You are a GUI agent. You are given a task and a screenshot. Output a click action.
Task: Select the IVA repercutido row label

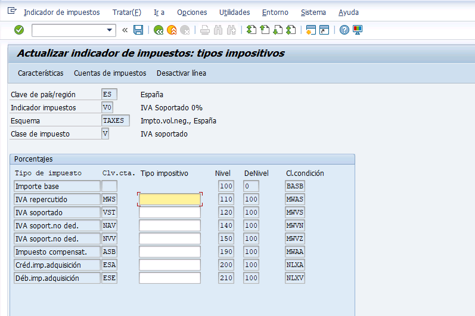(57, 199)
